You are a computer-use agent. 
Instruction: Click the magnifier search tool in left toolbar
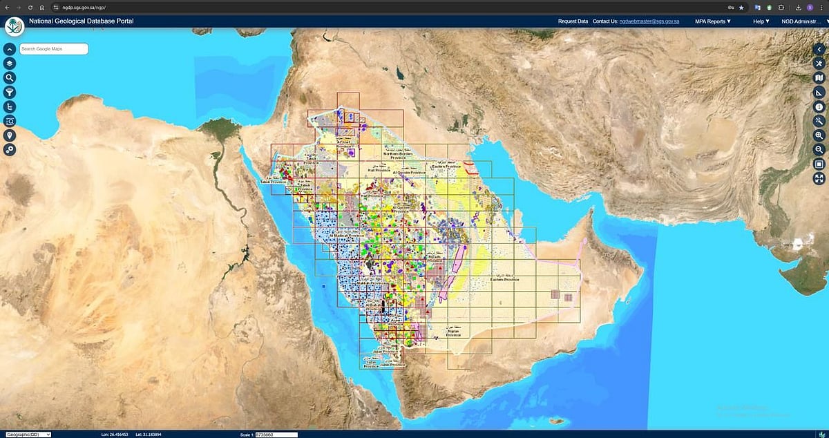tap(10, 78)
